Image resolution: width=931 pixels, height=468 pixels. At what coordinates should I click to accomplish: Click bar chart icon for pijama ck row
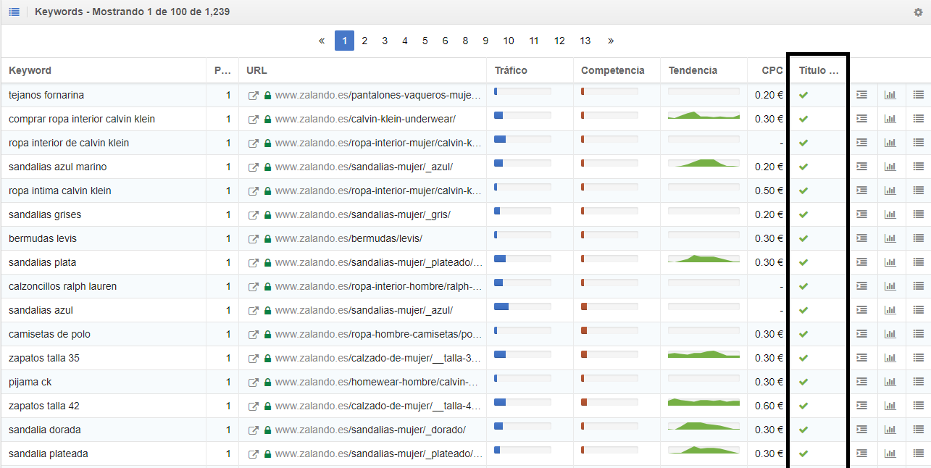[890, 382]
